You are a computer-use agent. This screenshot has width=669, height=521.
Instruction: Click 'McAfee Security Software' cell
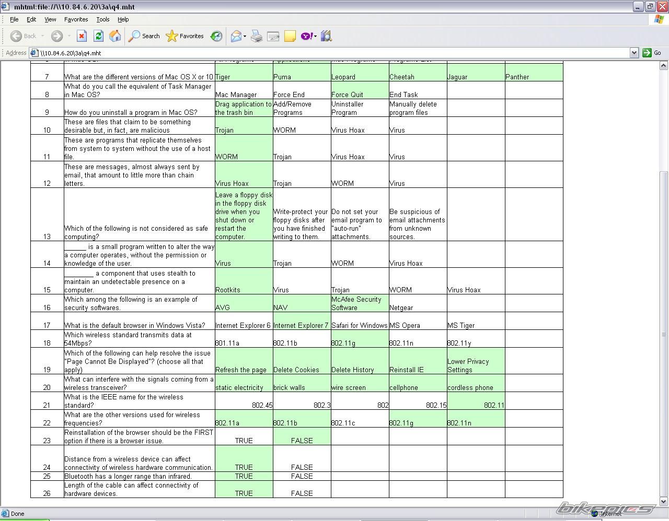point(360,303)
